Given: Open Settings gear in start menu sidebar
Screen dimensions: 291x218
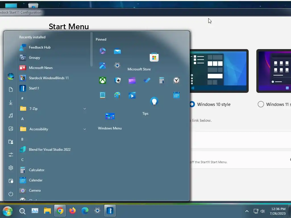Looking at the screenshot, I should (11, 168).
